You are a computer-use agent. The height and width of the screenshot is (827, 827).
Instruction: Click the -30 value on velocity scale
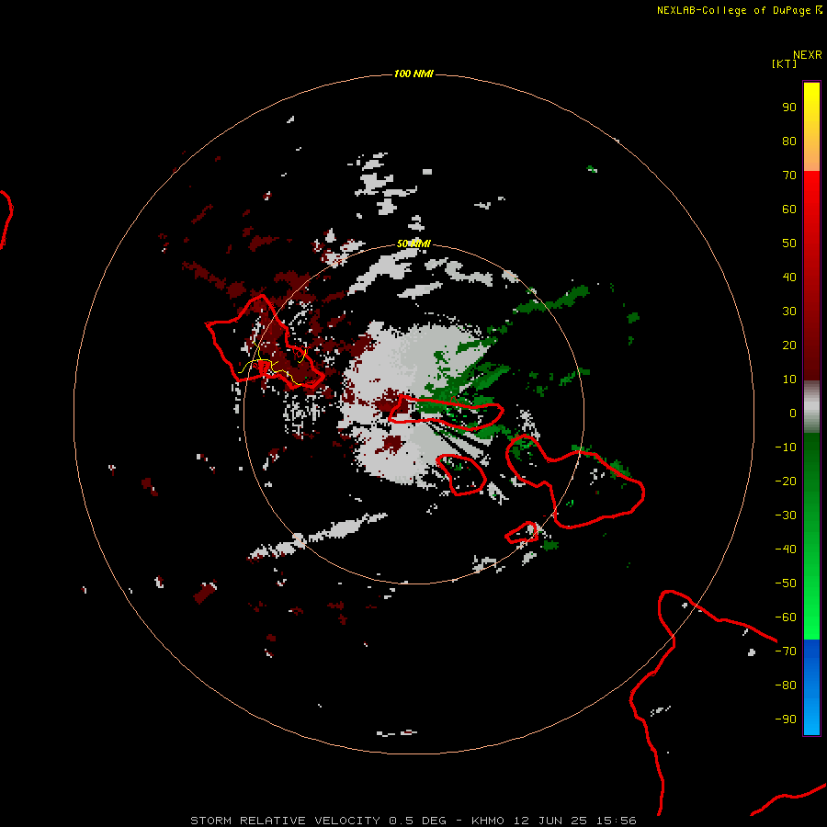click(786, 515)
